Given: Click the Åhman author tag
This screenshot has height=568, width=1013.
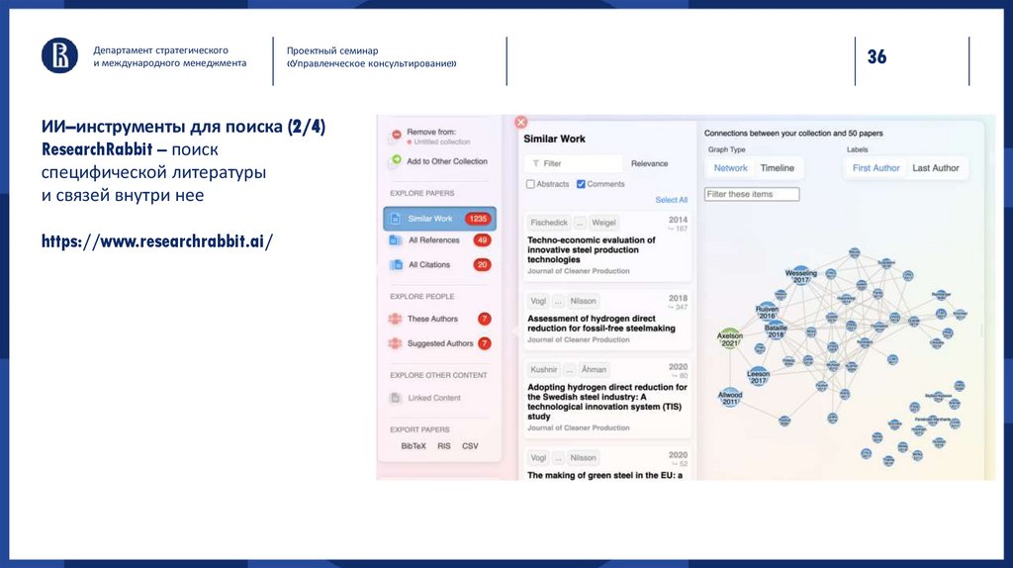Looking at the screenshot, I should [x=594, y=370].
